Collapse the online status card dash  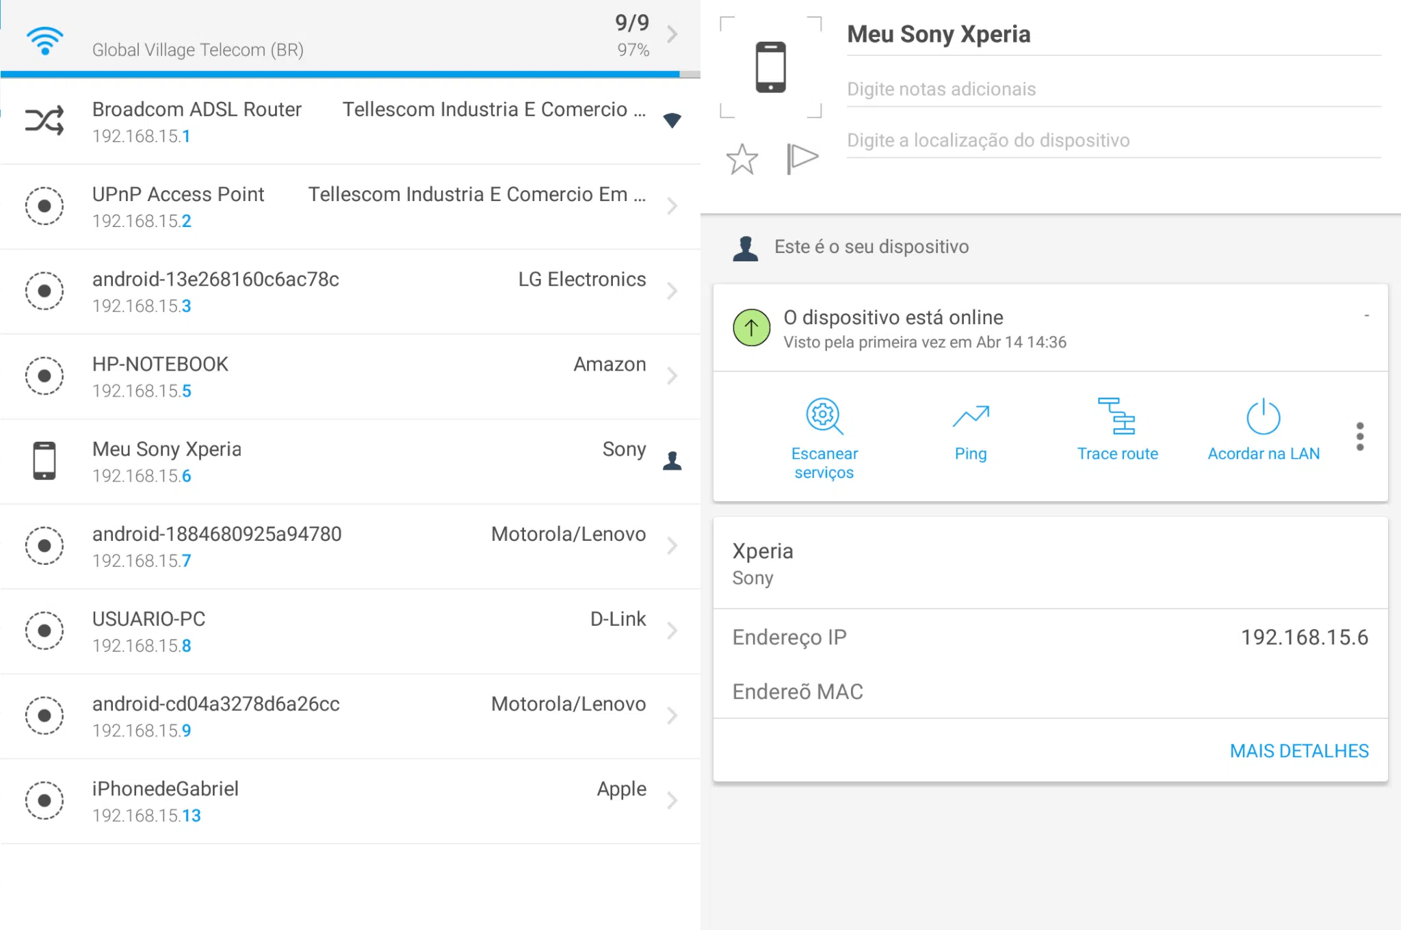[1366, 315]
